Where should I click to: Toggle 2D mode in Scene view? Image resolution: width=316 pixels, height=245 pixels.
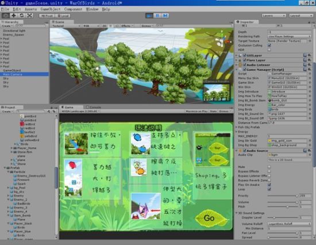click(104, 26)
